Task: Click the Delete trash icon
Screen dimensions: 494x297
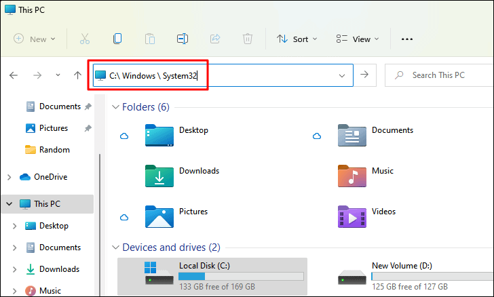Action: click(x=248, y=39)
